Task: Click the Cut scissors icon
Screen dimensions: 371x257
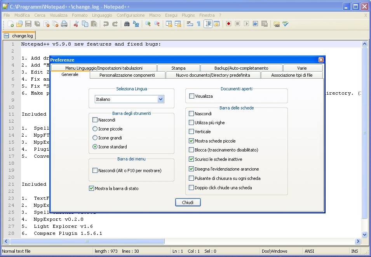Action: (76, 24)
